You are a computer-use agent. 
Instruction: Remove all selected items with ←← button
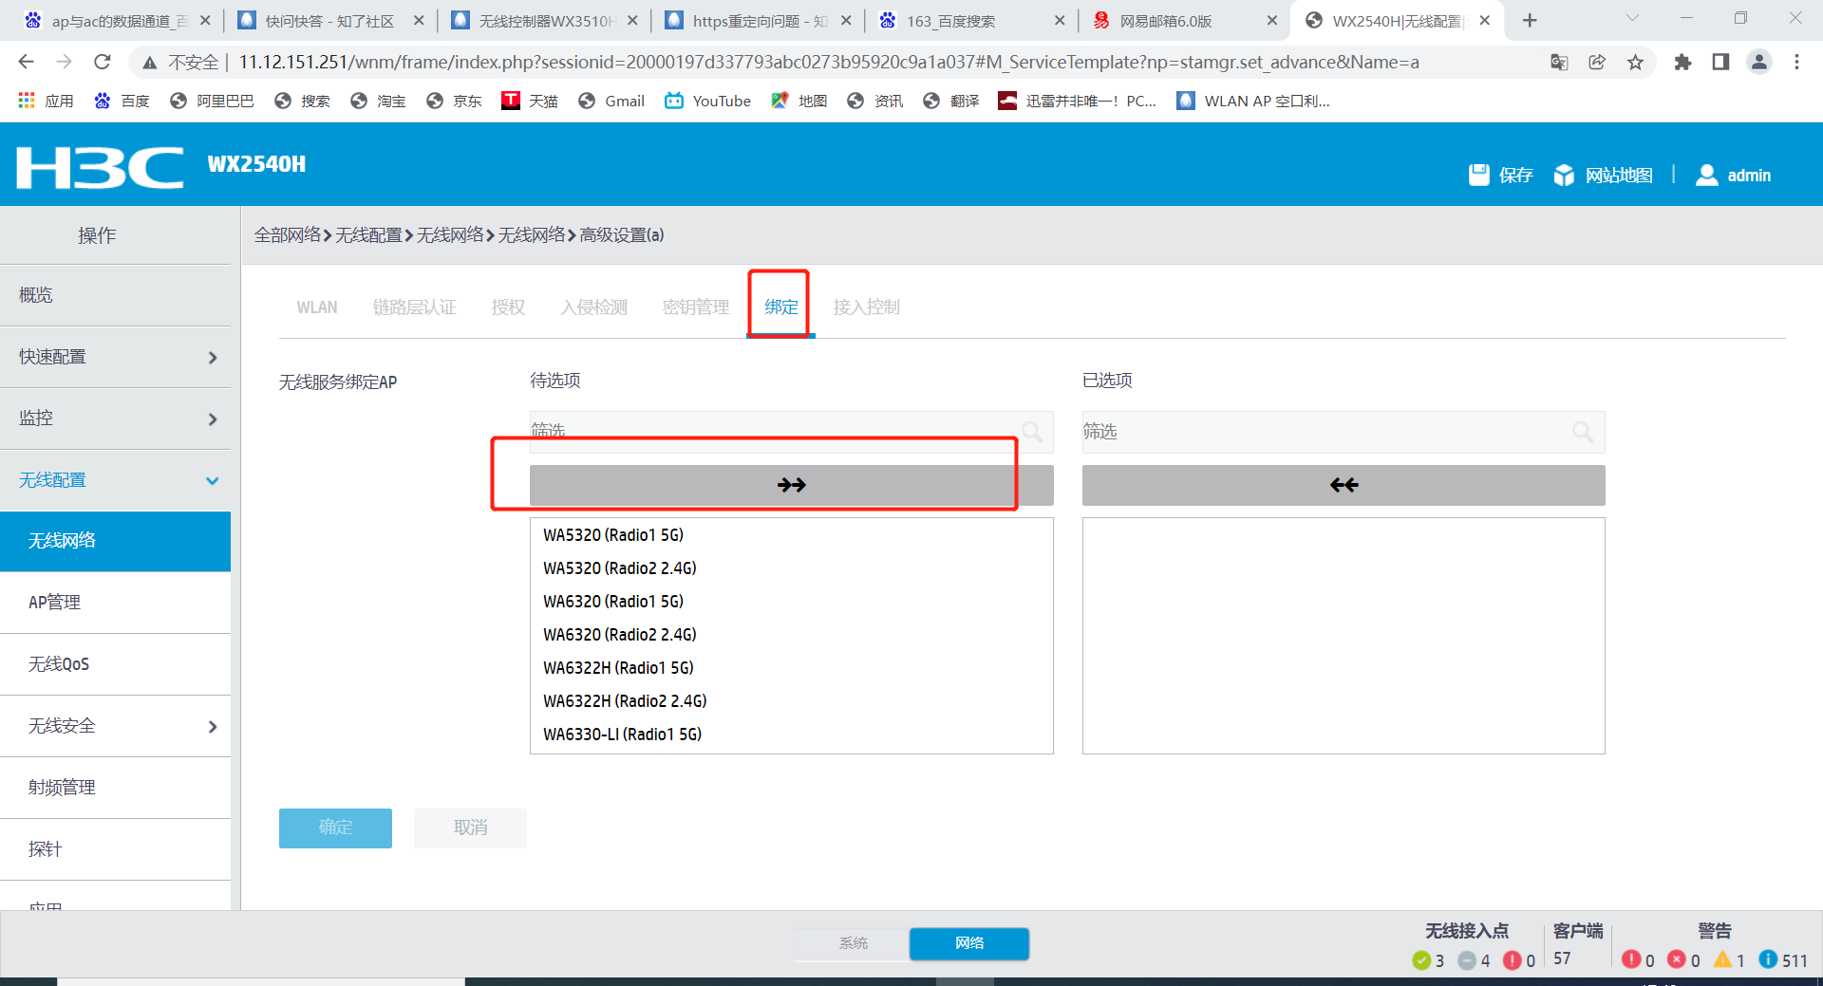[x=1344, y=485]
